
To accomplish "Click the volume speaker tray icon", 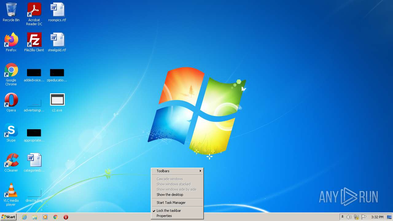I will point(349,217).
